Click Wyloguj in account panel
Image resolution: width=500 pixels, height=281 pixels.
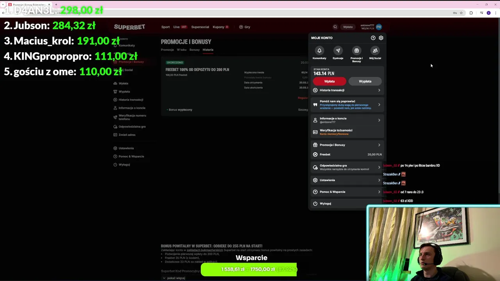[325, 203]
